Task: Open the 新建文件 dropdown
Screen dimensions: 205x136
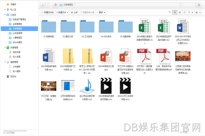Action: 62,12
